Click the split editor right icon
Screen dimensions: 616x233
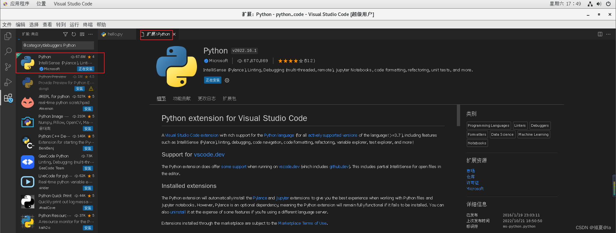(600, 34)
